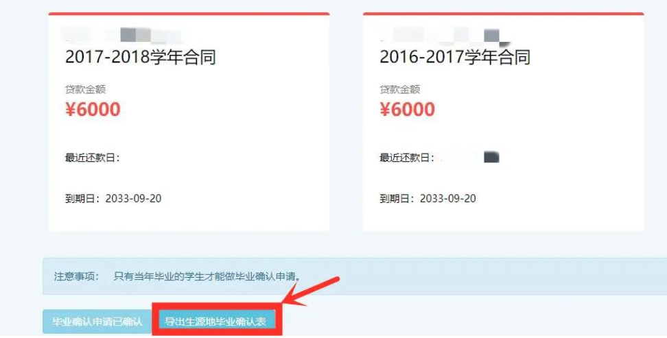Click blurred repayment date in 2016-2017 card

(469, 158)
